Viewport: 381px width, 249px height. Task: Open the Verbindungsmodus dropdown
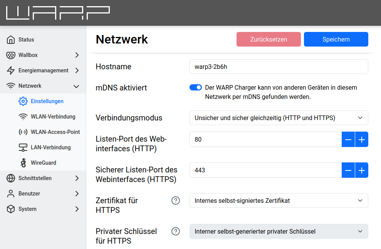point(279,118)
